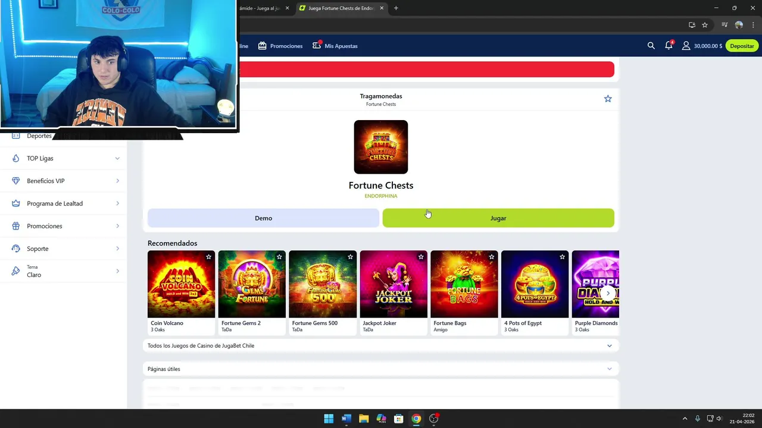Open Word from the taskbar
The height and width of the screenshot is (428, 762).
coord(346,418)
